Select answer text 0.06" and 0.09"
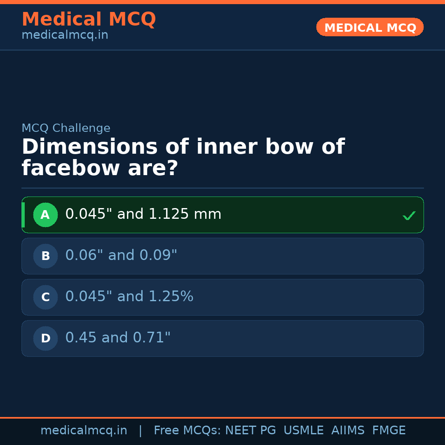The height and width of the screenshot is (445, 445). tap(121, 255)
